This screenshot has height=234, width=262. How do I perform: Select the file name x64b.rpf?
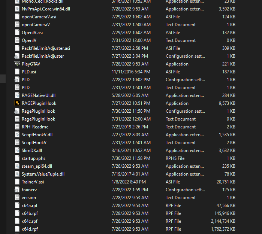pyautogui.click(x=30, y=213)
